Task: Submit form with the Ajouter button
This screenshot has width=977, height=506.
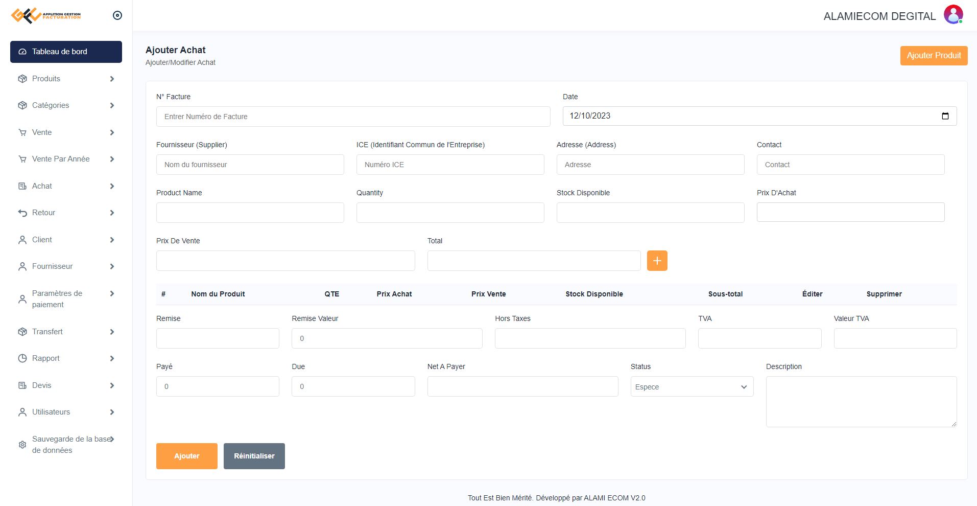Action: (186, 456)
